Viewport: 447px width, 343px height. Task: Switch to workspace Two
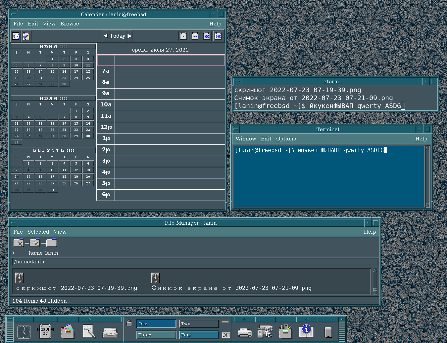[x=199, y=324]
